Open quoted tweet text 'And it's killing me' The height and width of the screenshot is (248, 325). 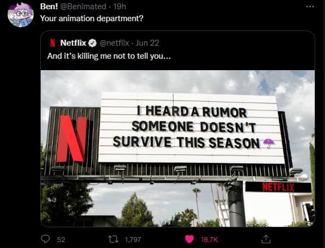[x=109, y=56]
